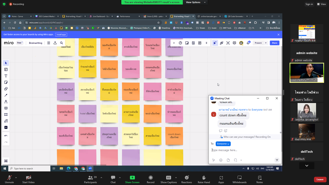Click the red Leave button

pyautogui.click(x=320, y=179)
